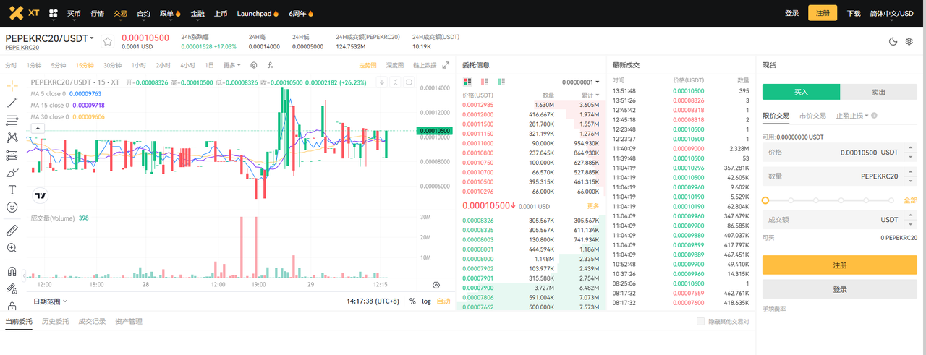926x355 pixels.
Task: Open PEPEKRC20/USDT pair selector dropdown
Action: [x=50, y=38]
